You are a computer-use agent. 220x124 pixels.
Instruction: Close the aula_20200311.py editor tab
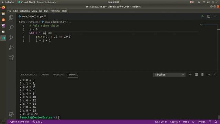tap(45, 16)
